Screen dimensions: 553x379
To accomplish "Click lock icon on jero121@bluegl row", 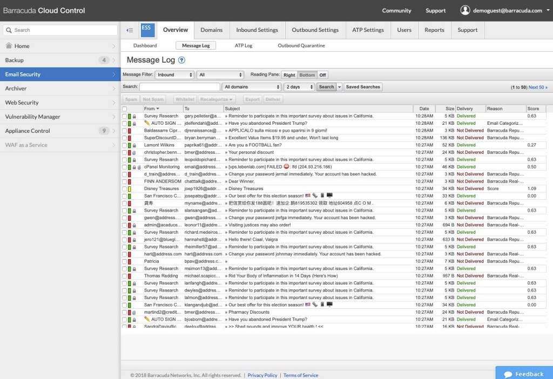I will (134, 240).
